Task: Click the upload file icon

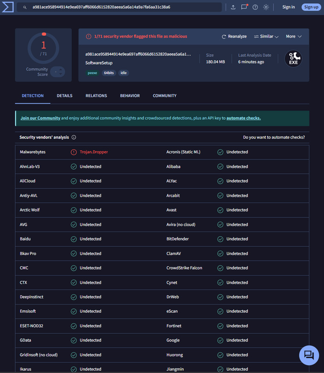Action: click(x=233, y=7)
